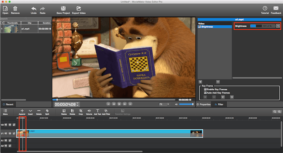Mute the A1 audio track
The height and width of the screenshot is (153, 283).
pyautogui.click(x=6, y=141)
